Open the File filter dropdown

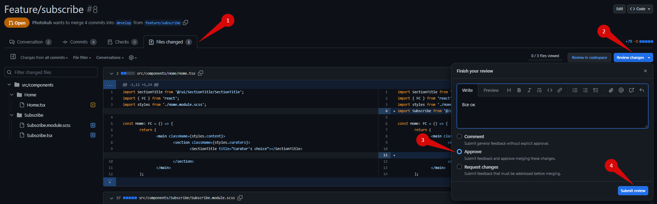point(82,57)
